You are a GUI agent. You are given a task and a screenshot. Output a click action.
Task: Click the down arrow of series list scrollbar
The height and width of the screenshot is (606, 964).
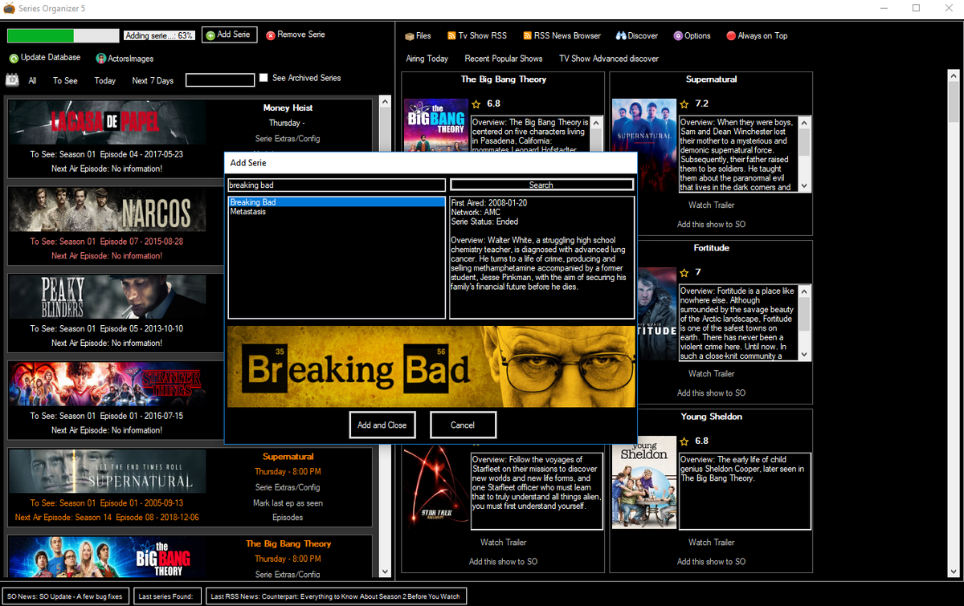[x=385, y=571]
